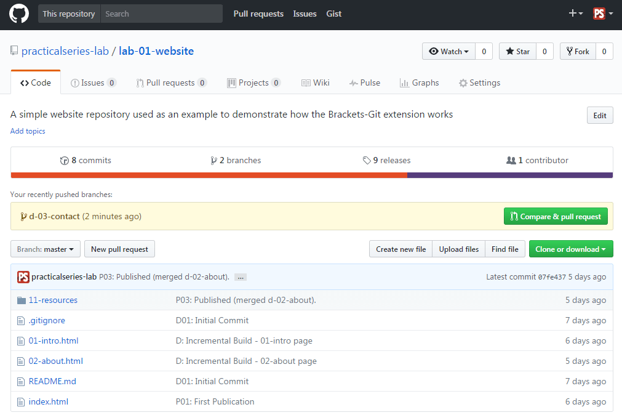Open the create-new plus menu
Image resolution: width=622 pixels, height=415 pixels.
[576, 14]
